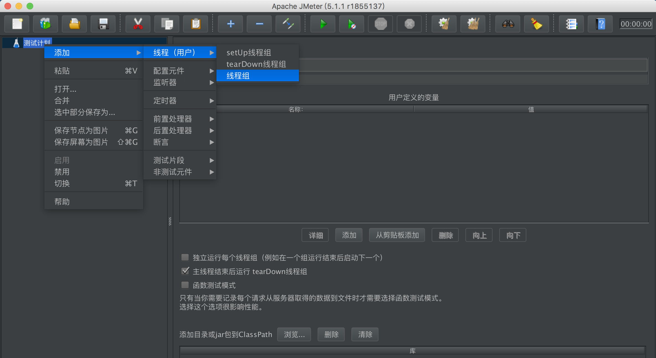
Task: Select 帮助 in context menu
Action: pyautogui.click(x=94, y=202)
